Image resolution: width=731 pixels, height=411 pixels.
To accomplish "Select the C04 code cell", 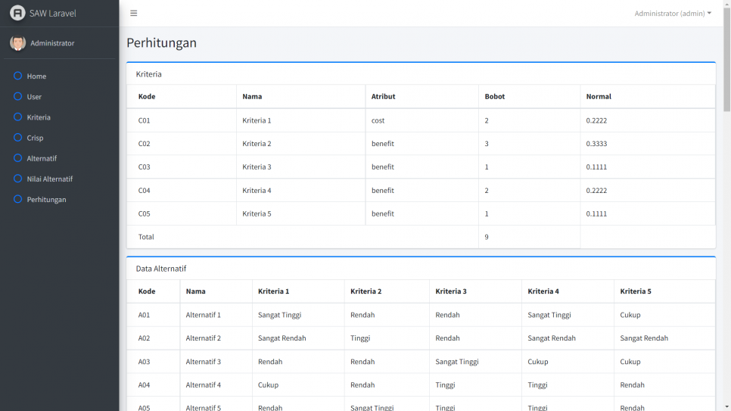I will point(144,190).
